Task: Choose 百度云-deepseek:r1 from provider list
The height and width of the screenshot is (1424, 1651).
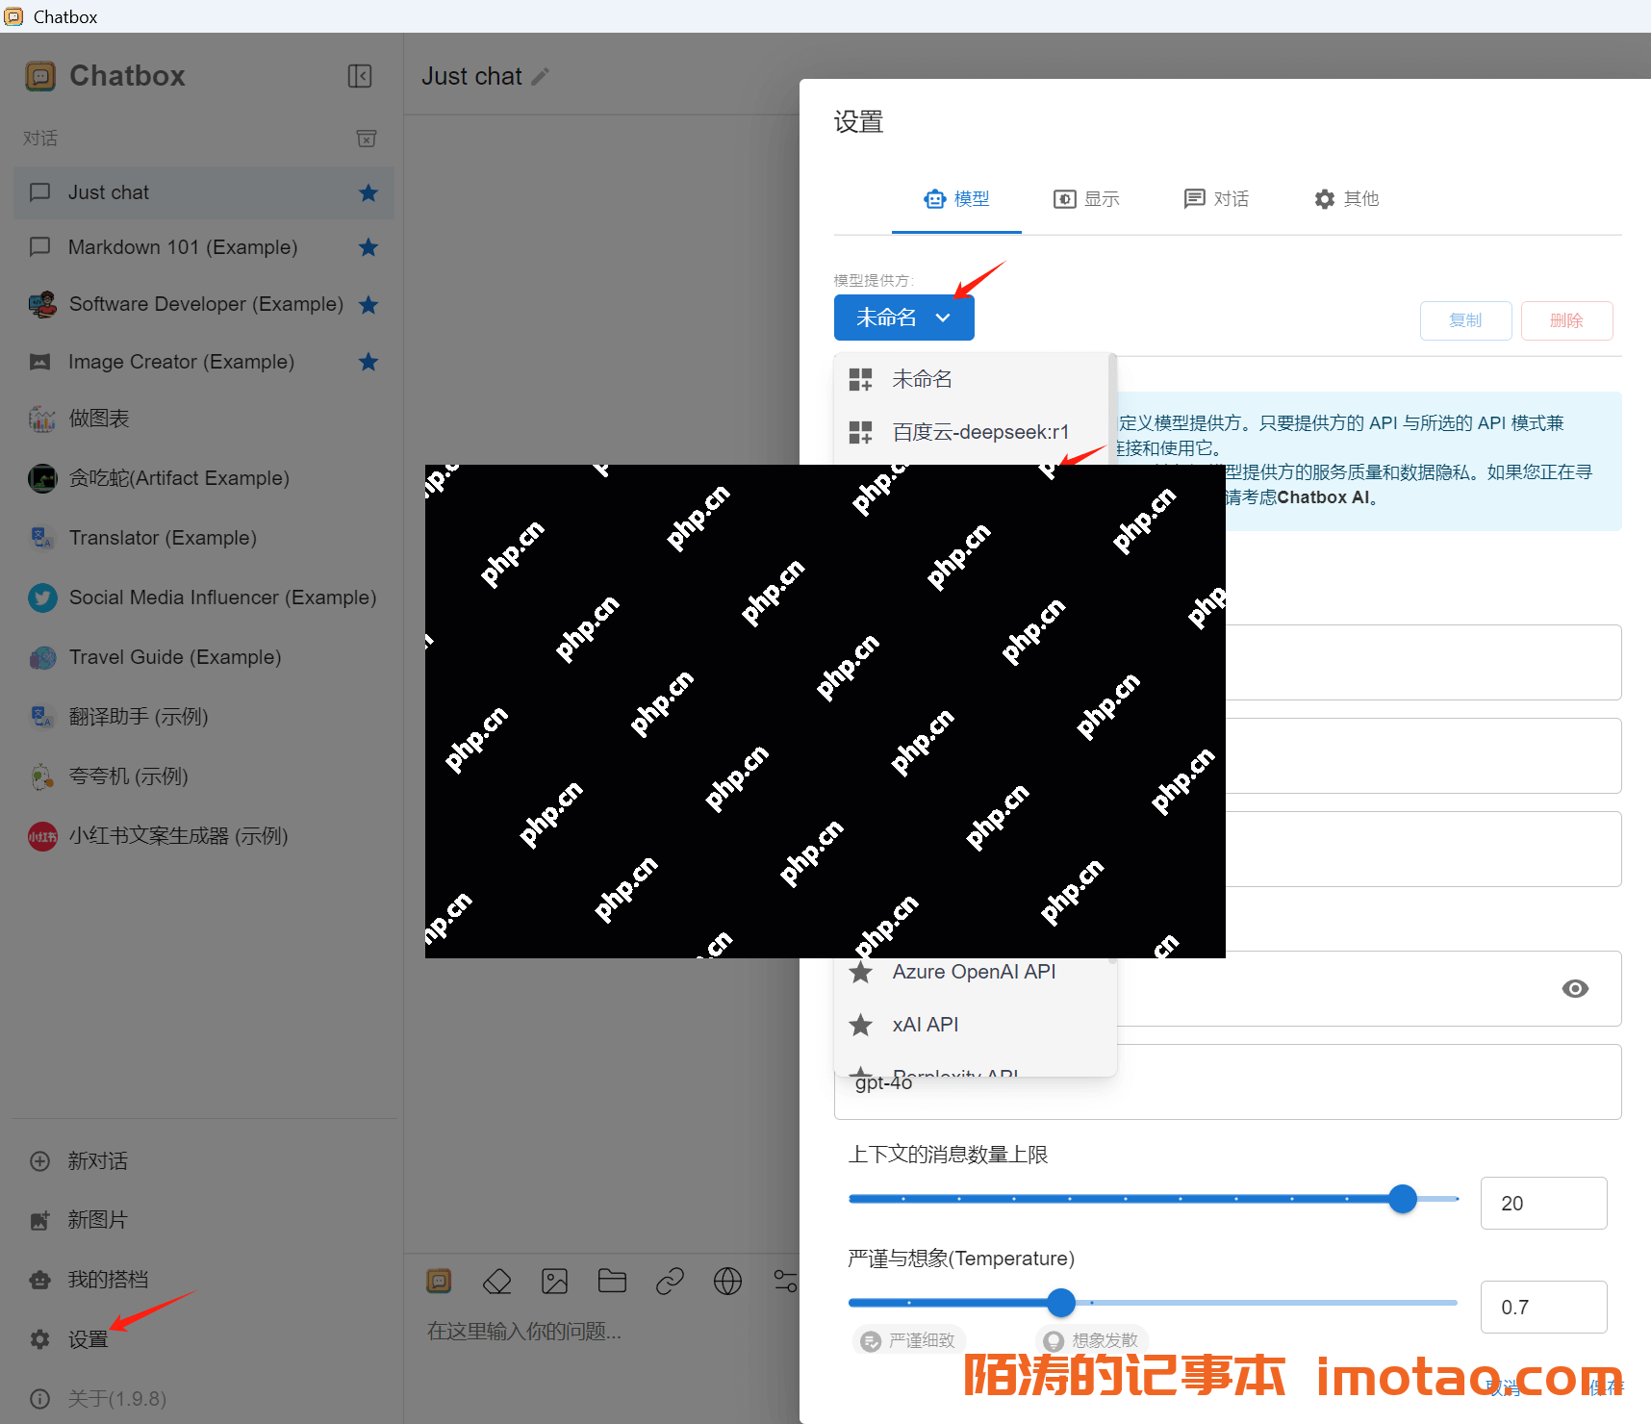Action: click(x=972, y=432)
